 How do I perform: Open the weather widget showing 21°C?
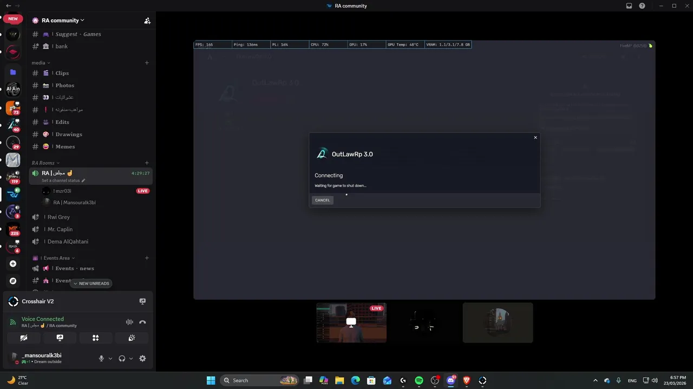point(18,380)
